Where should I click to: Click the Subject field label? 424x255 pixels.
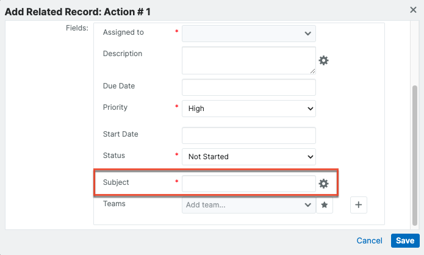[x=116, y=182]
